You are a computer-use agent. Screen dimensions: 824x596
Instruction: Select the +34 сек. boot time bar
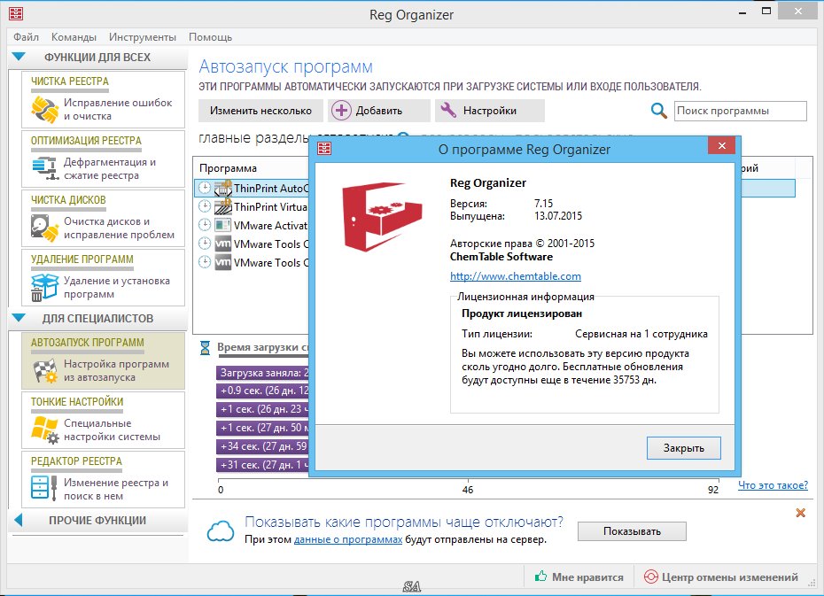pos(262,446)
